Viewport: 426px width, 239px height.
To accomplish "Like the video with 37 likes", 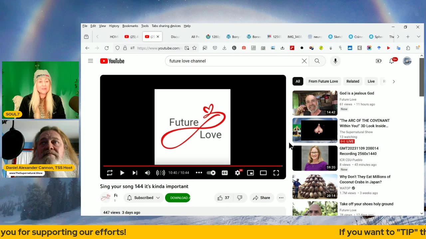I will coord(224,198).
